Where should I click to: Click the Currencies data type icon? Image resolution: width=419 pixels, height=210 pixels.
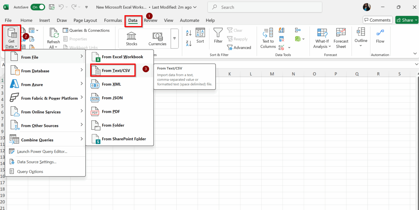(x=157, y=36)
